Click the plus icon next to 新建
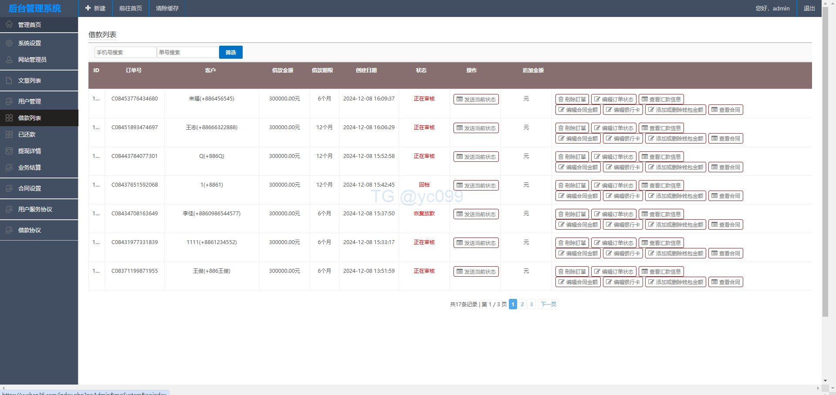836x395 pixels. [x=88, y=8]
